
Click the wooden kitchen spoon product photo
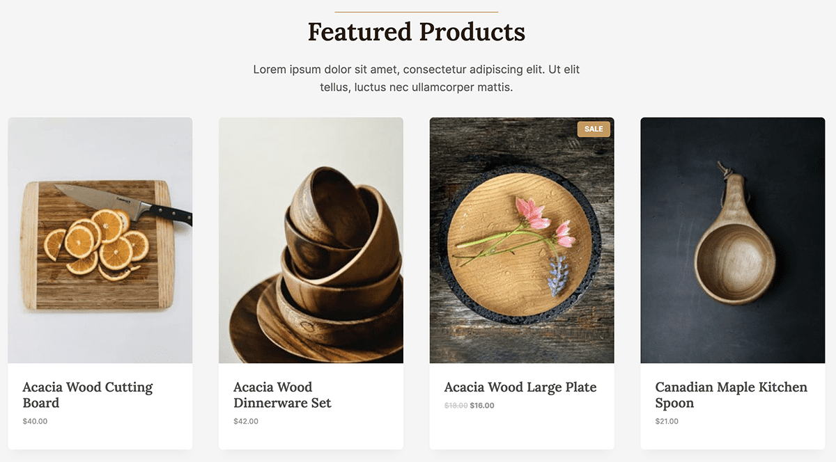click(x=732, y=240)
